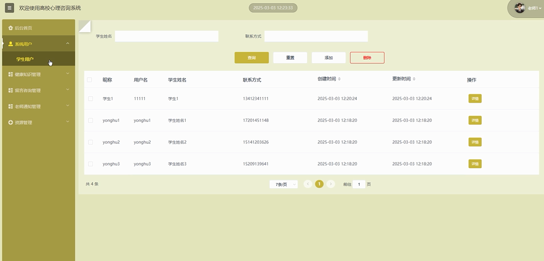
Task: Click the 查询 search button
Action: click(251, 58)
